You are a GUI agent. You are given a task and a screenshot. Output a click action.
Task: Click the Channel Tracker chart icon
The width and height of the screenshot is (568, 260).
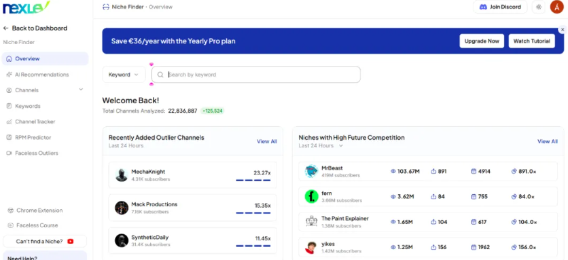click(9, 122)
